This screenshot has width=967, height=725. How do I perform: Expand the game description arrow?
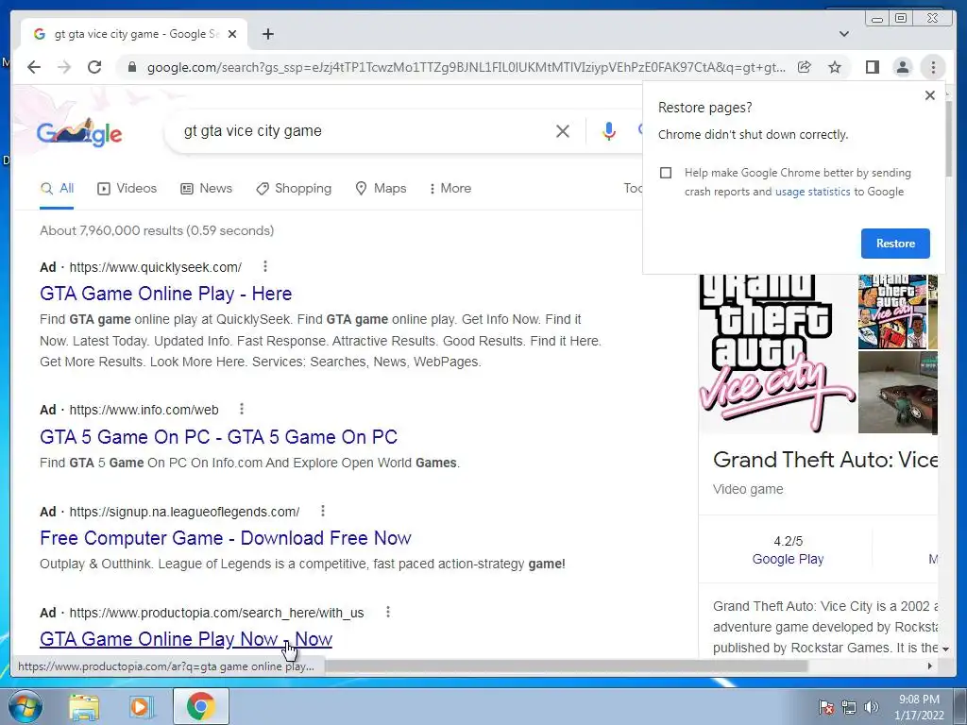945,649
